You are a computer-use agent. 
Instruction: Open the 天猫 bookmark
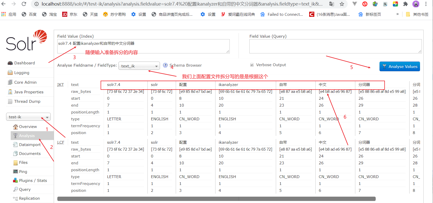[x=90, y=14]
